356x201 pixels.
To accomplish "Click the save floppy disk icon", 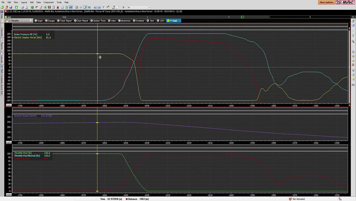I will tap(11, 7).
